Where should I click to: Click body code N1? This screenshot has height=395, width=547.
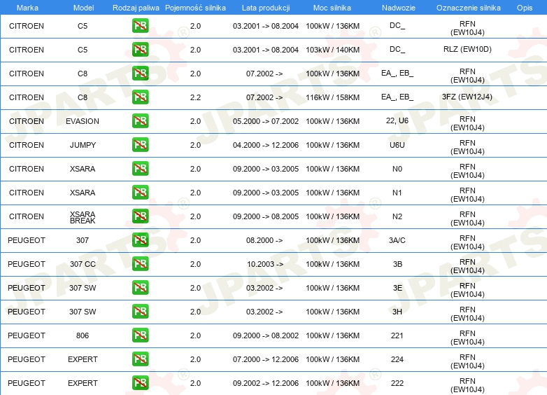[397, 193]
